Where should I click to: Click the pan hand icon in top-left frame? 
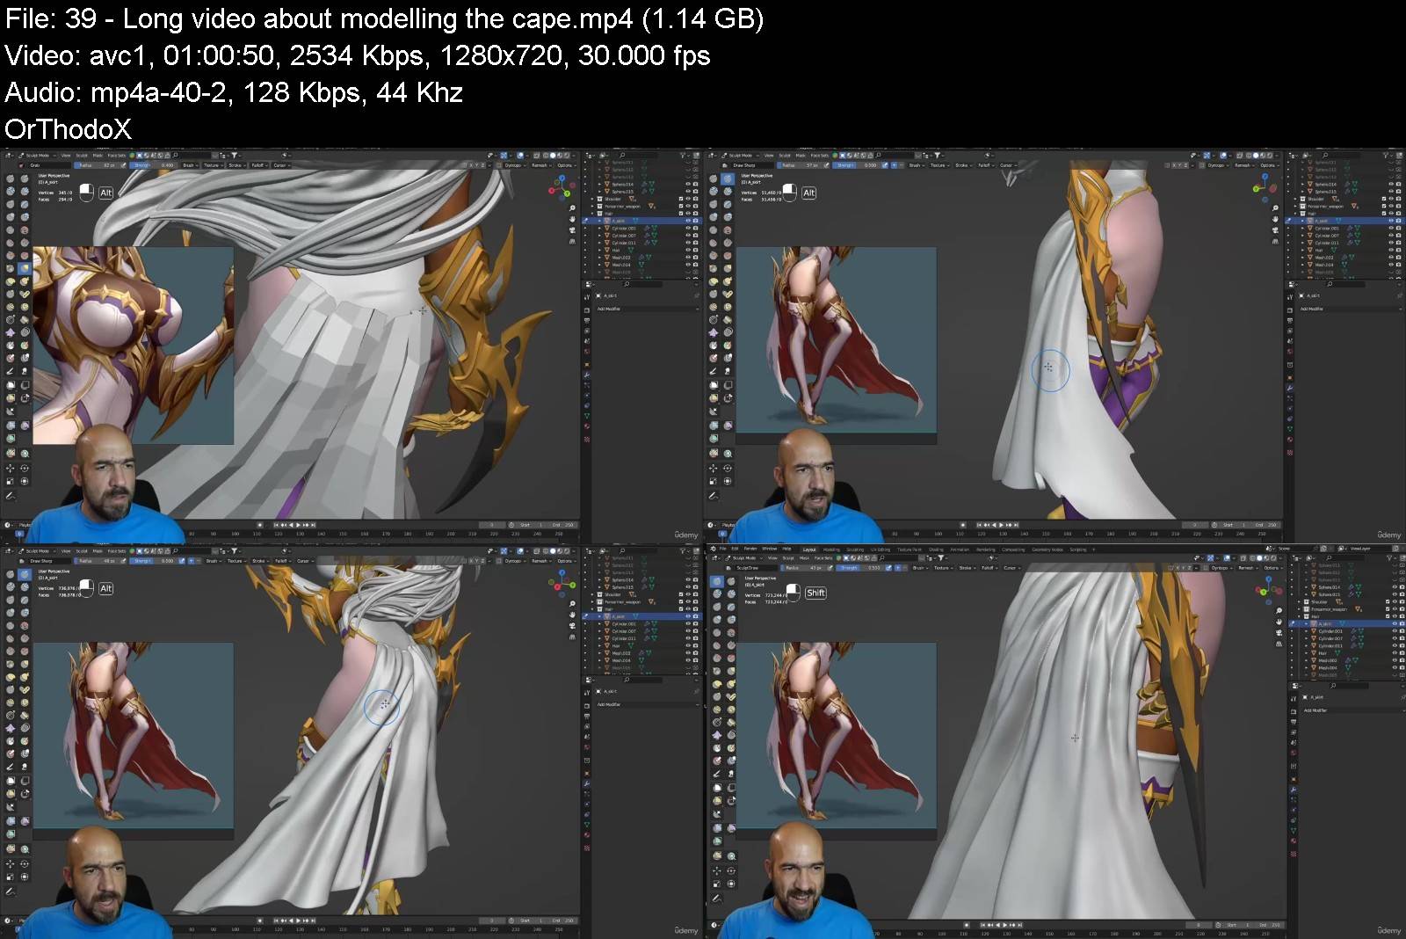[x=572, y=219]
